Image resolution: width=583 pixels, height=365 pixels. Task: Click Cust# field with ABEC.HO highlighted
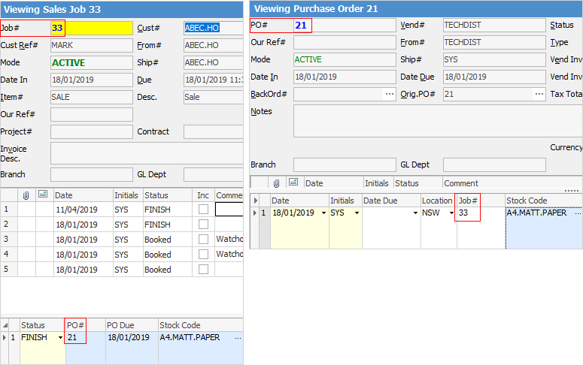[214, 28]
